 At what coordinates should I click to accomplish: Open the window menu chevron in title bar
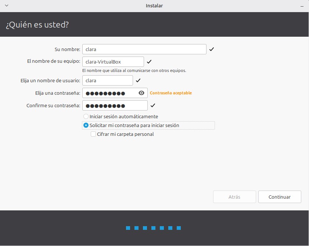tap(6, 6)
